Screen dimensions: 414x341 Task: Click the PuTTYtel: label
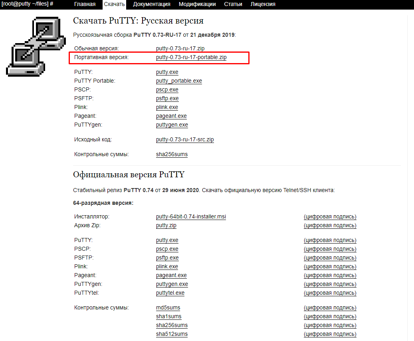coord(87,293)
